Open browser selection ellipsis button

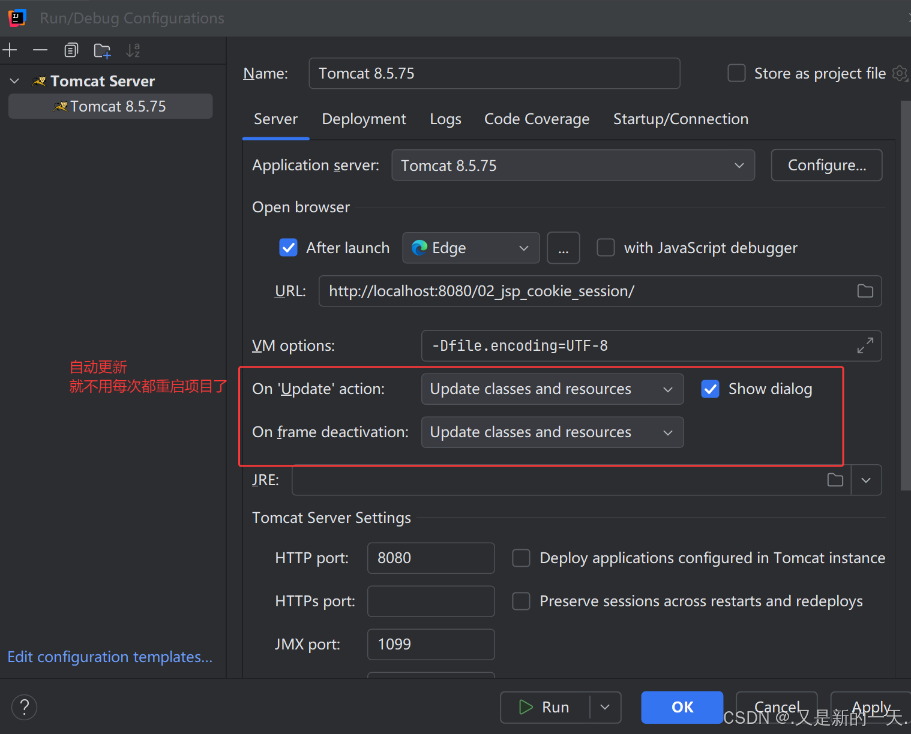point(563,248)
